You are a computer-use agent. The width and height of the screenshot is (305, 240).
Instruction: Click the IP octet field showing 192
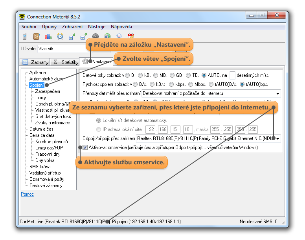[151, 129]
